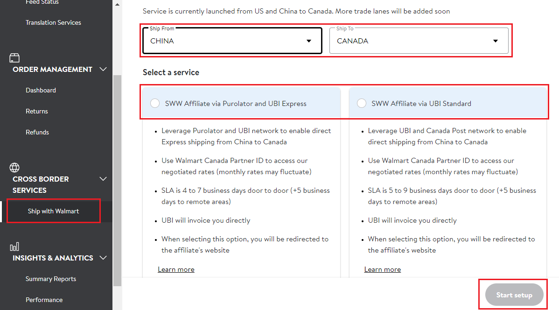Select SWW Affiliate via Purolator and UBI Express
This screenshot has height=310, width=559.
(155, 104)
